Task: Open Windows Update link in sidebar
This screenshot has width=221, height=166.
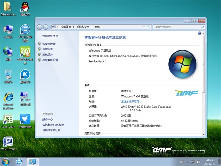Action: 53,125
